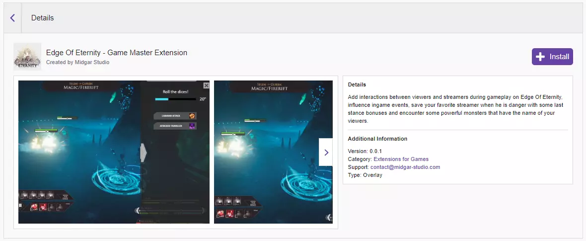Open the first extension screenshot with dice panel

[x=114, y=152]
